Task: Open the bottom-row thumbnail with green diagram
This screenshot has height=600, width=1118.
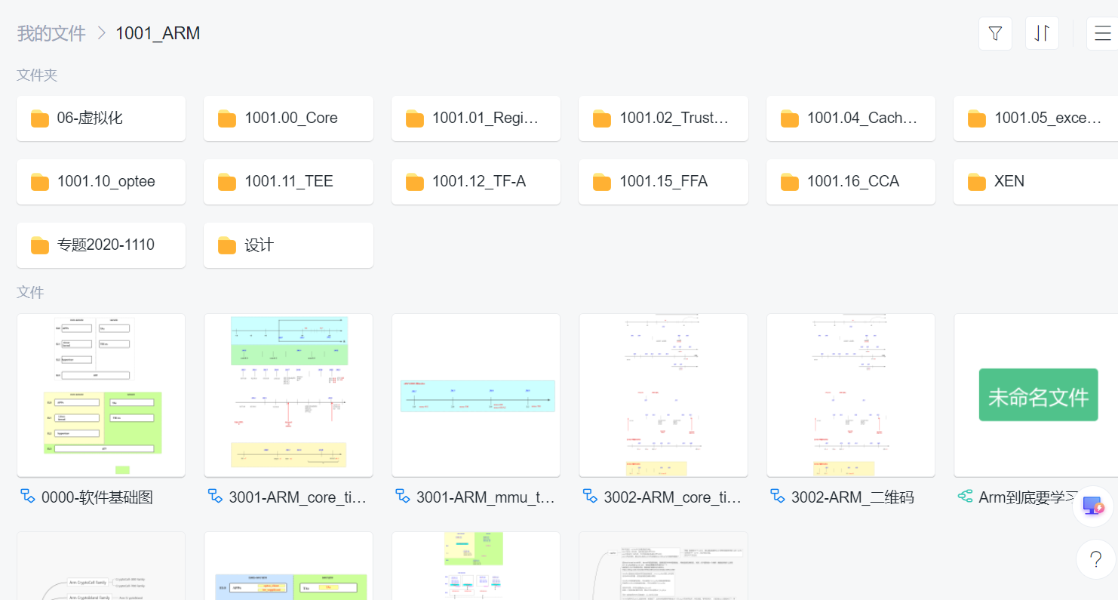Action: 476,566
